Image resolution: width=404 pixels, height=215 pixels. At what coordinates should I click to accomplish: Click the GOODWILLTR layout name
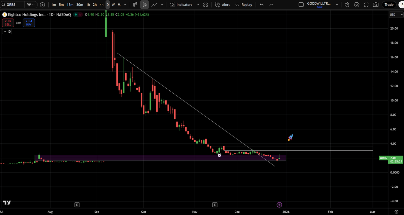point(319,3)
